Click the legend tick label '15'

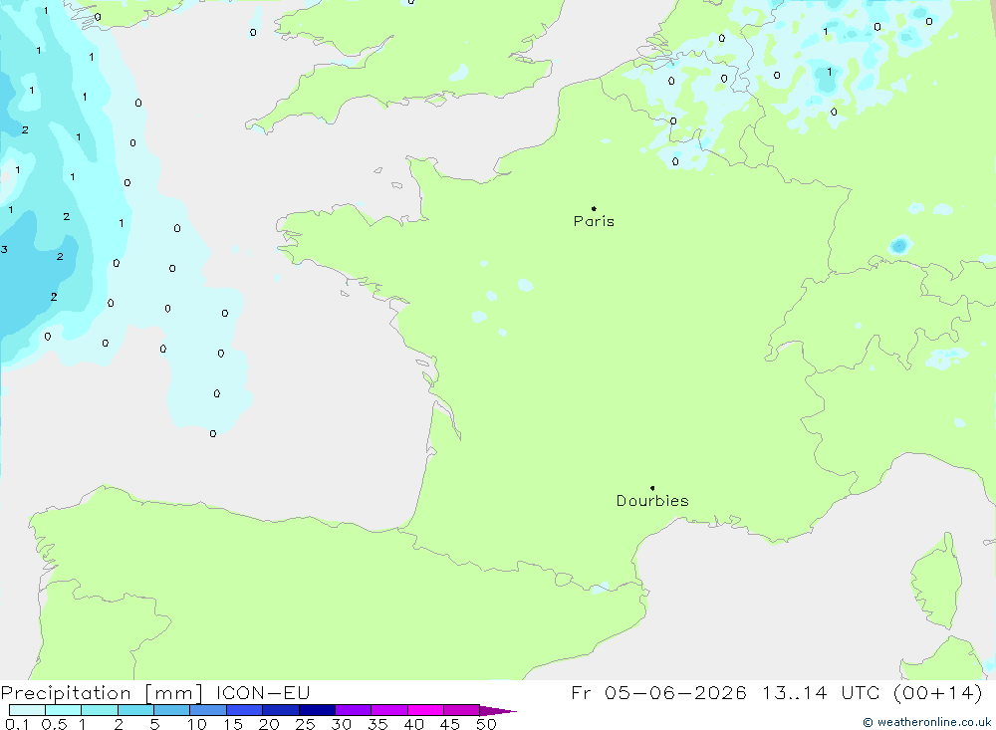pos(233,724)
